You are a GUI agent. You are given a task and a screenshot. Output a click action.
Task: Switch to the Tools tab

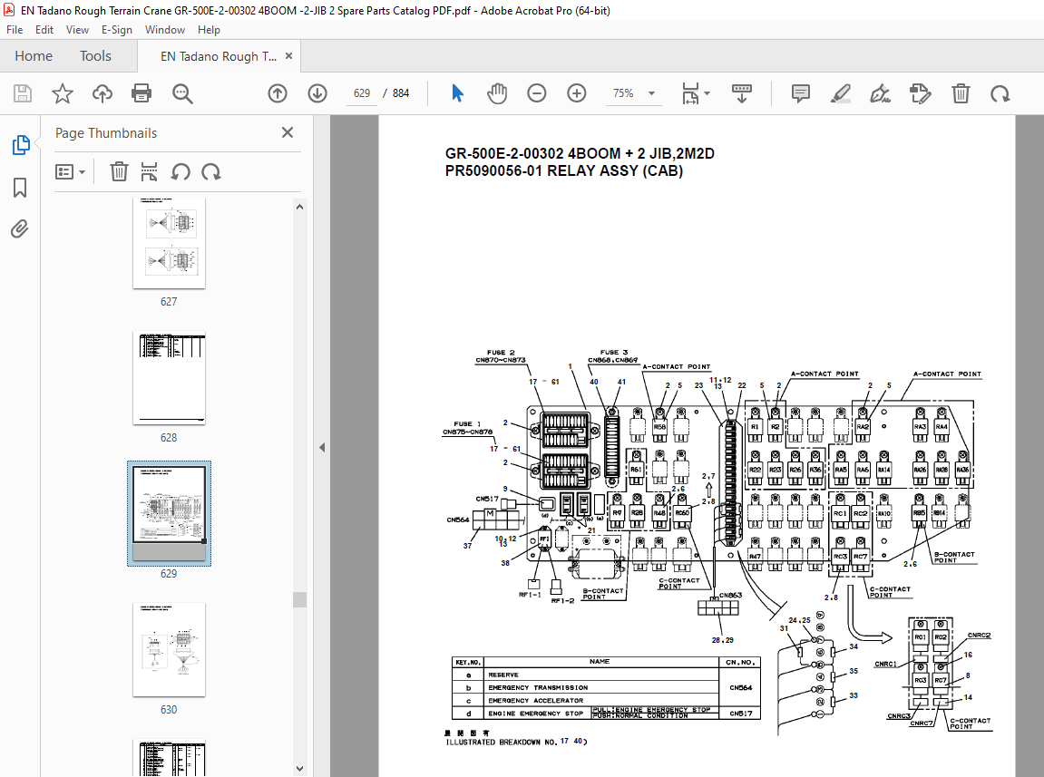(x=95, y=56)
